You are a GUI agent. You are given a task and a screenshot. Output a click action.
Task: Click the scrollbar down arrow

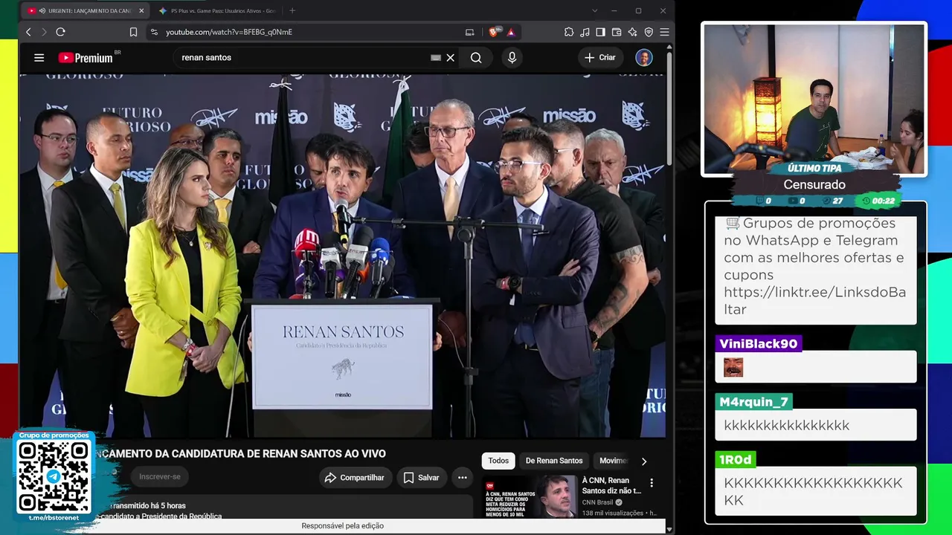click(x=669, y=529)
